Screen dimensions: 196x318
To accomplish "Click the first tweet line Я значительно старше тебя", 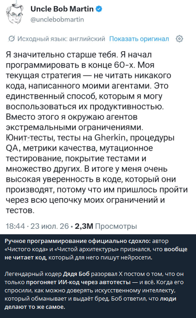I will coord(61,55).
